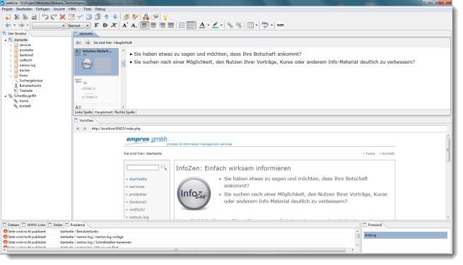This screenshot has width=463, height=265.
Task: Toggle strikethrough formatting icon
Action: pyautogui.click(x=105, y=25)
